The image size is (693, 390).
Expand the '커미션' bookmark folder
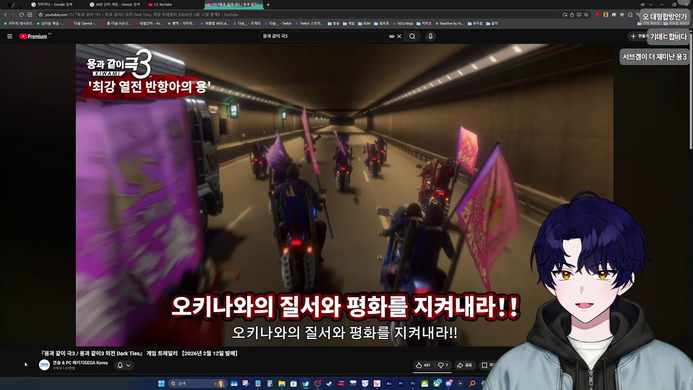pos(424,23)
